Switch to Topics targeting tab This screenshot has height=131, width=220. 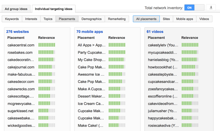48,19
